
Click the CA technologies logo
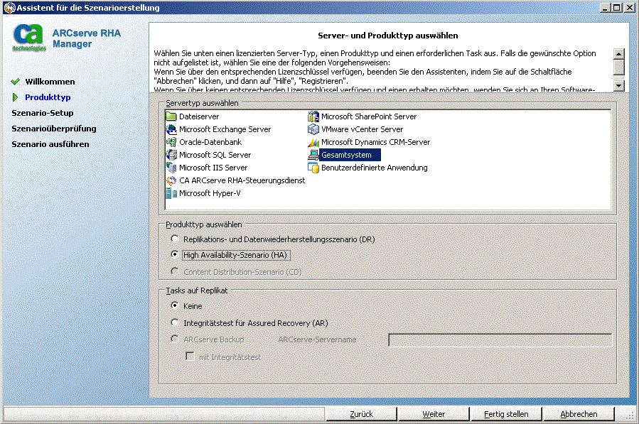click(28, 38)
